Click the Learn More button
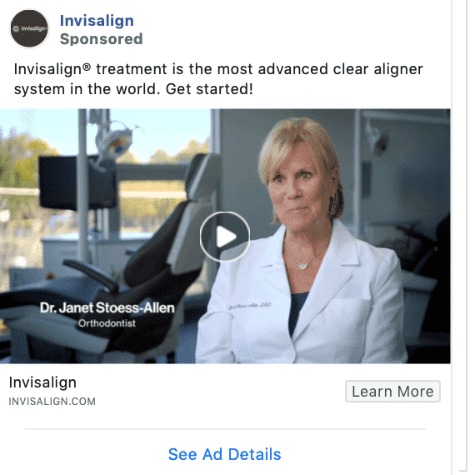This screenshot has width=475, height=475. click(392, 392)
